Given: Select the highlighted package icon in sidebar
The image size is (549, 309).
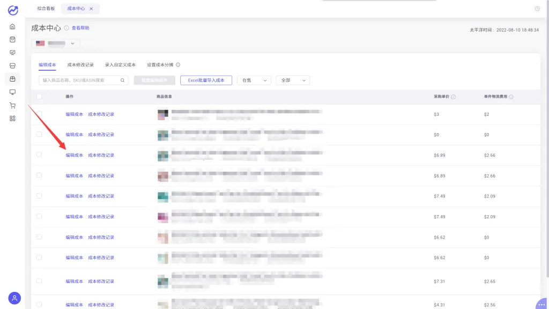Looking at the screenshot, I should coord(13,79).
